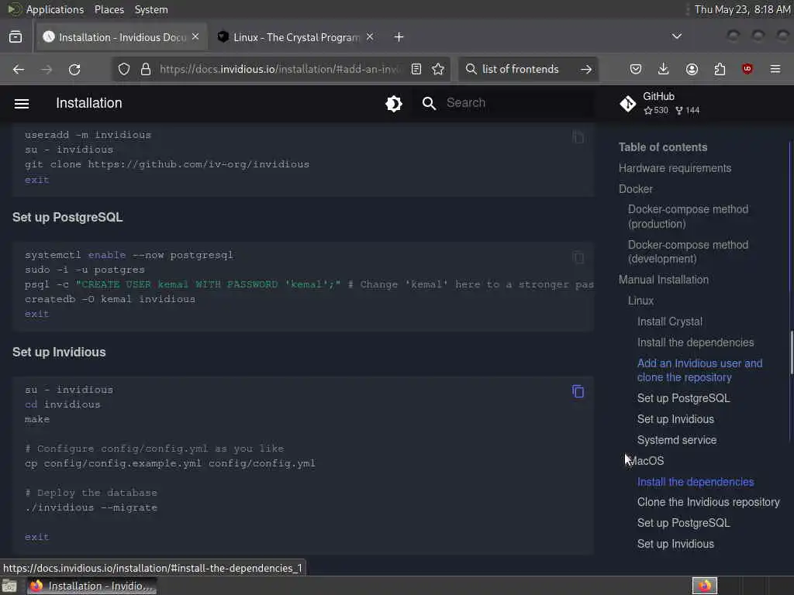Viewport: 794px width, 595px height.
Task: Jump to Hardware requirements section
Action: click(675, 168)
